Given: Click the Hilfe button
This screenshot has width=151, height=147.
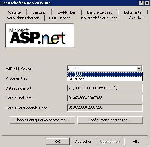Looking at the screenshot, I should click(x=136, y=142).
